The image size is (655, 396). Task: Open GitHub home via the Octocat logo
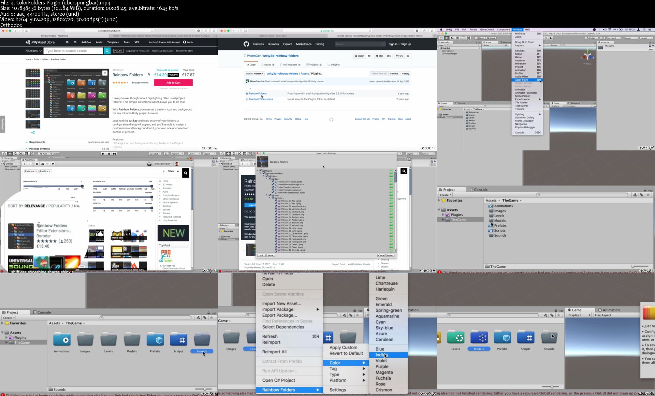pyautogui.click(x=246, y=44)
